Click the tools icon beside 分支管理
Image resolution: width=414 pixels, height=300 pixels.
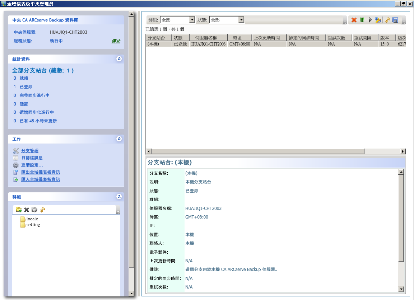(x=16, y=151)
